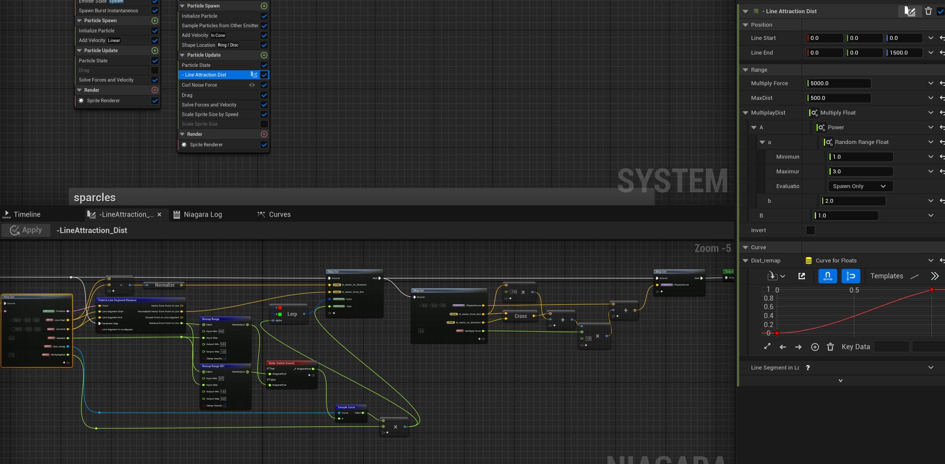The image size is (945, 464).
Task: Expand curve toolbar overflow chevrons
Action: point(935,276)
